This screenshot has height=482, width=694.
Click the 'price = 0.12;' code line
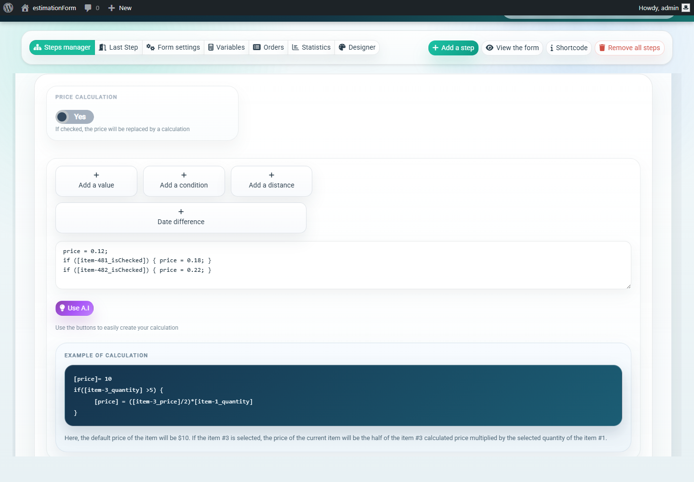point(85,251)
